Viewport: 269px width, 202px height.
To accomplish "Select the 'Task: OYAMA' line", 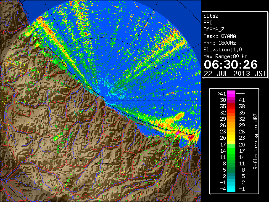I will [x=220, y=36].
